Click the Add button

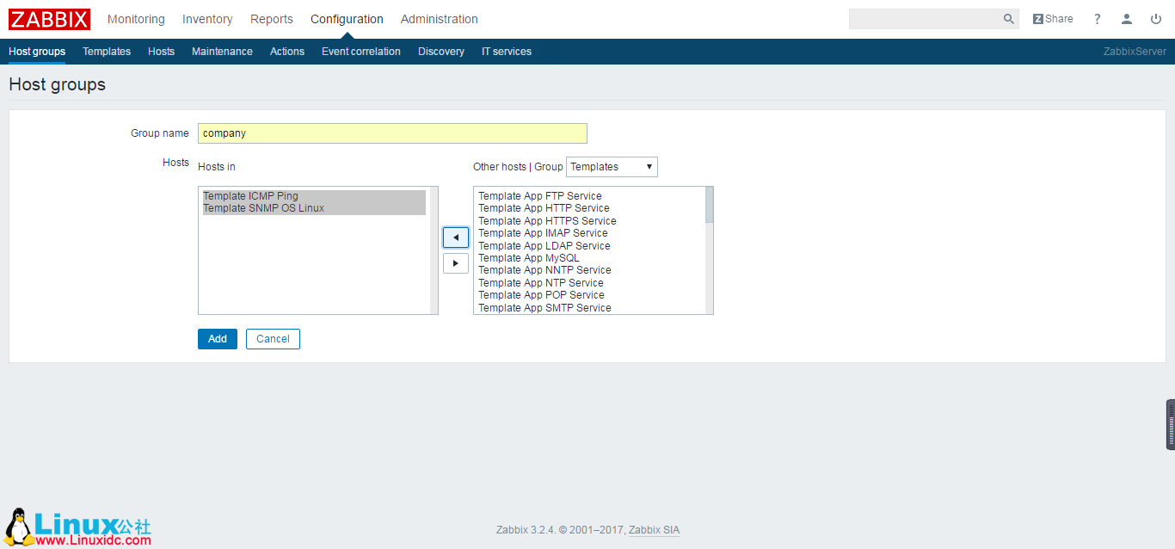[217, 338]
